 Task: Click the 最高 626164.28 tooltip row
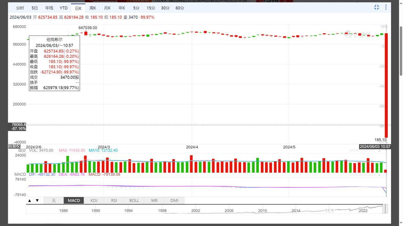pos(54,56)
